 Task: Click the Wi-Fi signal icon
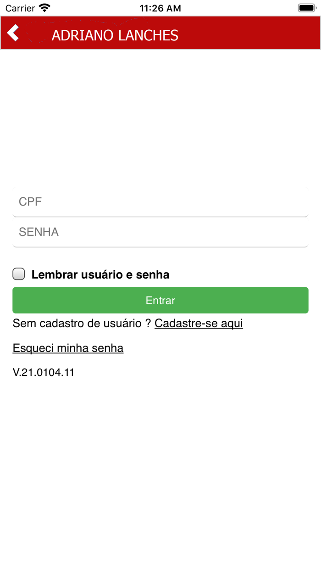44,7
